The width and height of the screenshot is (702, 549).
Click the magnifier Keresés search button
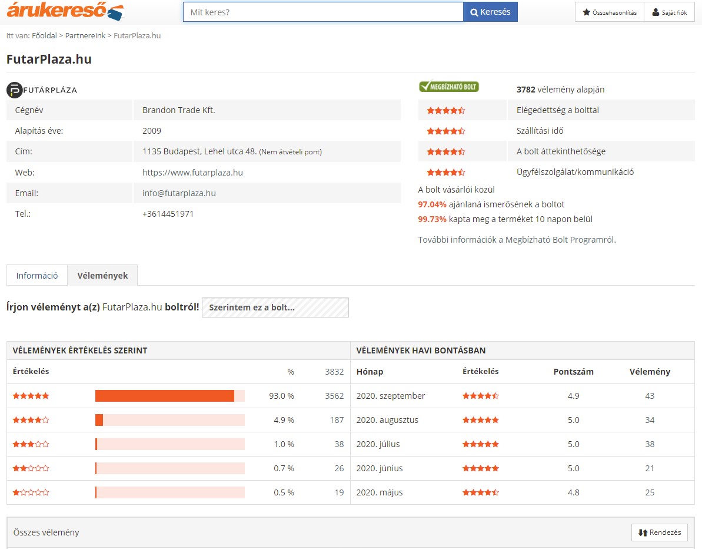click(490, 12)
